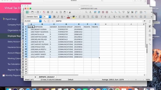Click the zoom slider handle
161x90 pixels.
[x=136, y=79]
